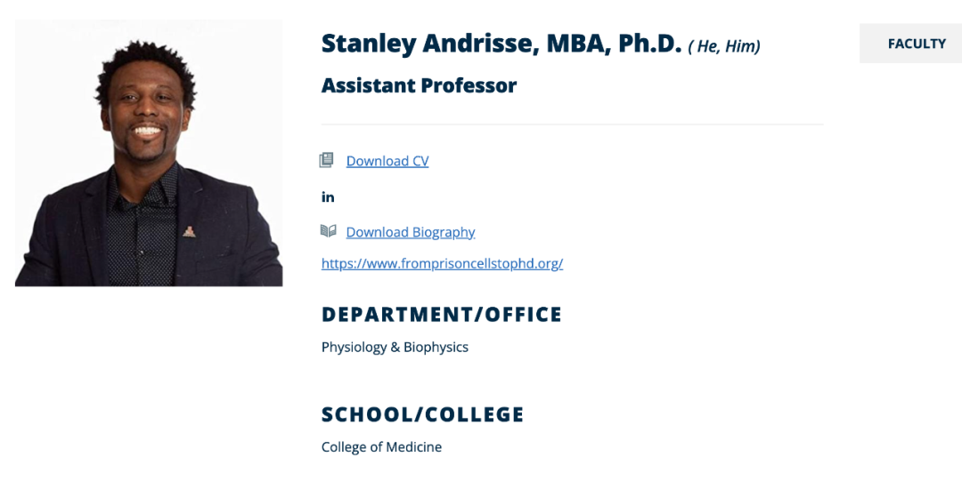
Task: Click the name Stanley Andrisse in heading
Action: coord(426,44)
